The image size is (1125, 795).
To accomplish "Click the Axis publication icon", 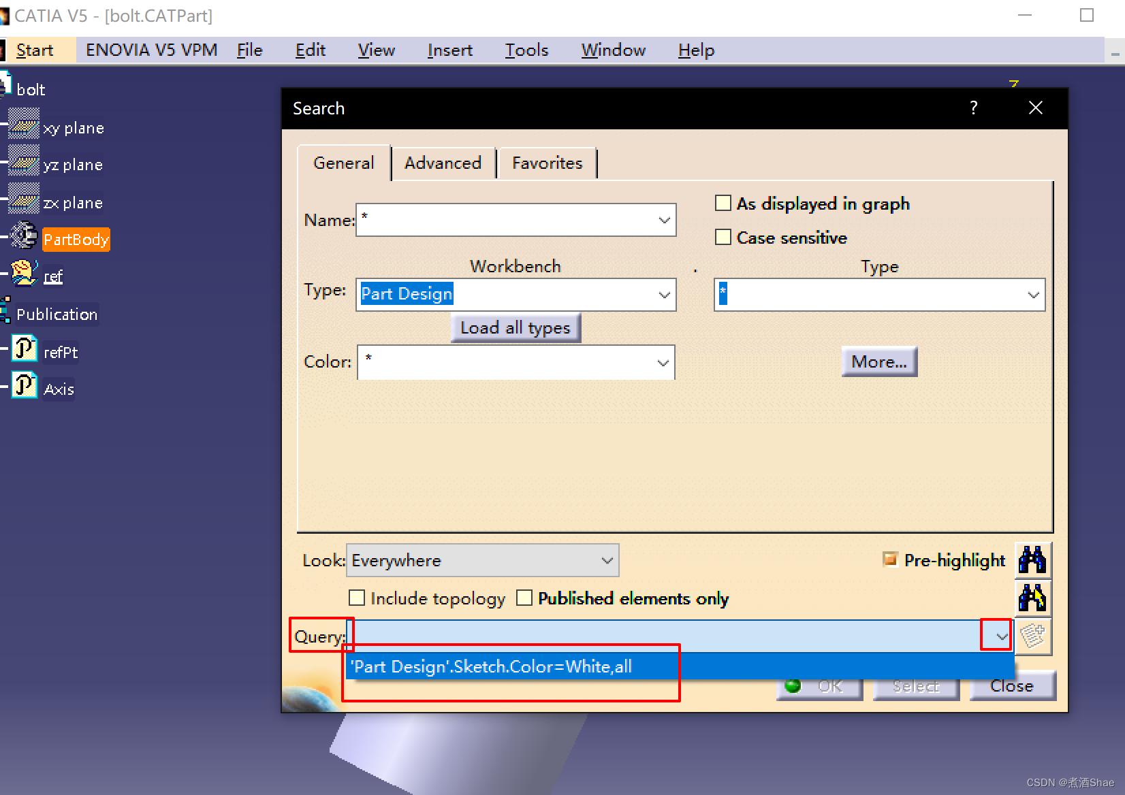I will tap(25, 385).
